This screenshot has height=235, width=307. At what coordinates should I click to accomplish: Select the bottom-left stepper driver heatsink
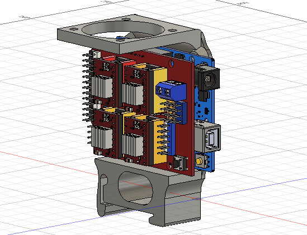click(102, 138)
